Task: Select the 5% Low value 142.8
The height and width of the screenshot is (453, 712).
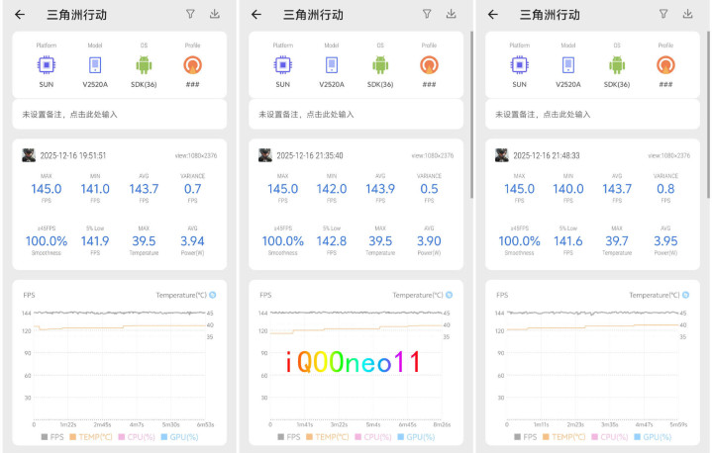Action: coord(332,240)
